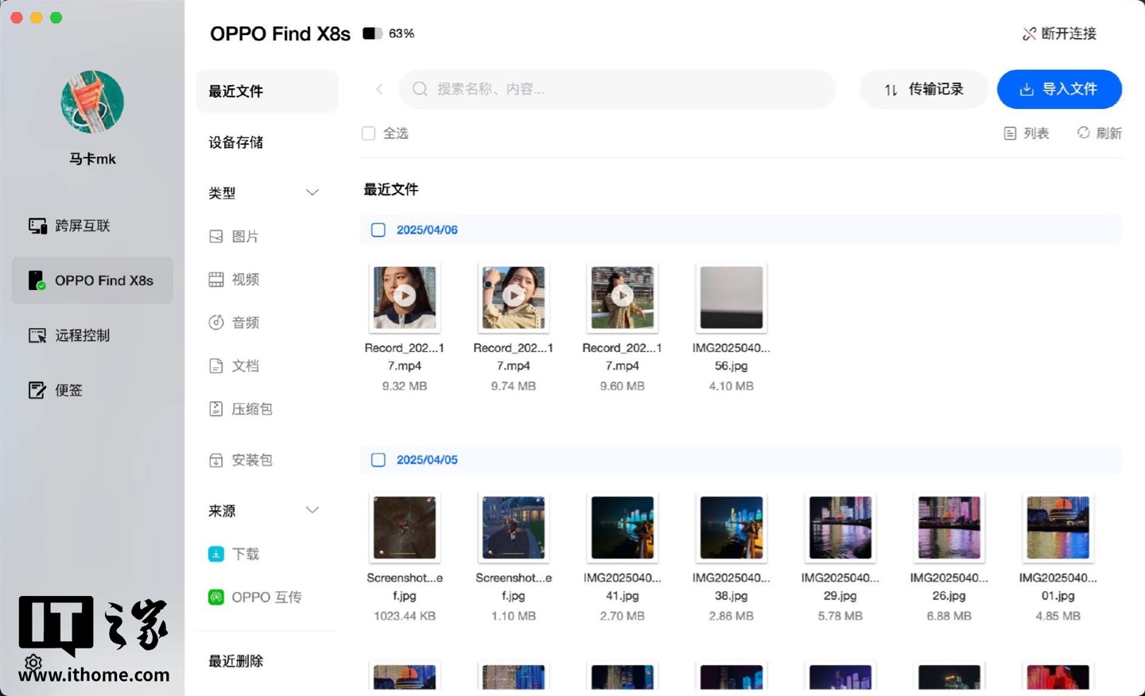
Task: Check the 2025/04/05 date group checkbox
Action: pyautogui.click(x=378, y=460)
